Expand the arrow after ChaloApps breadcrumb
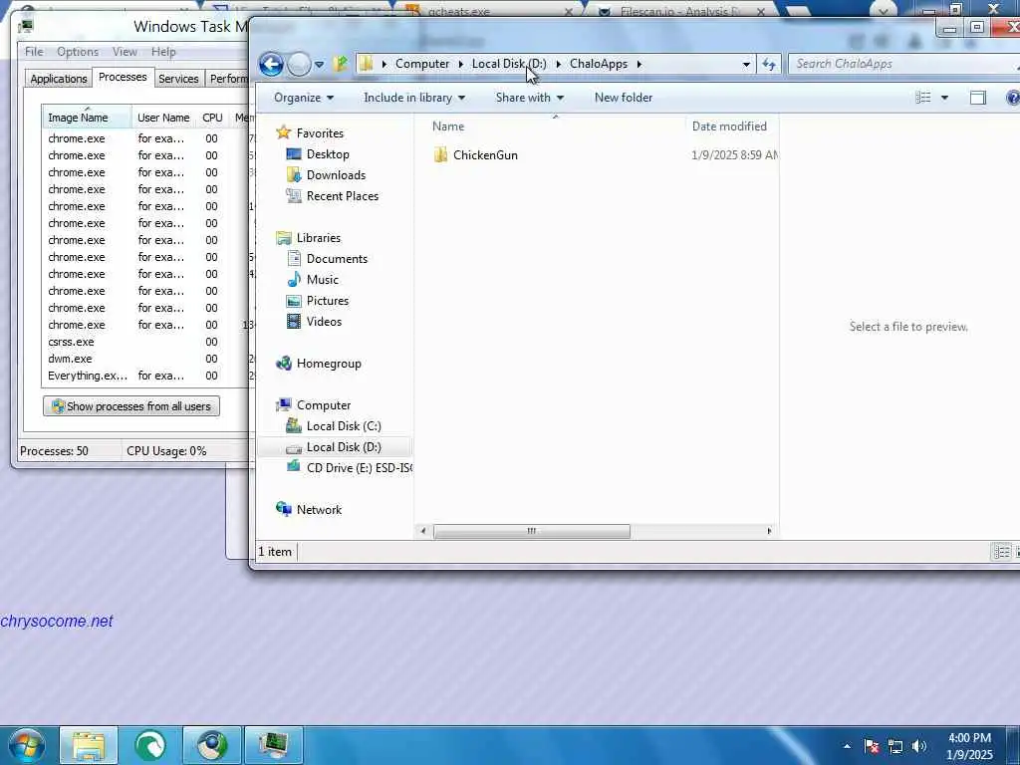Screen dimensions: 1020x765 639,64
